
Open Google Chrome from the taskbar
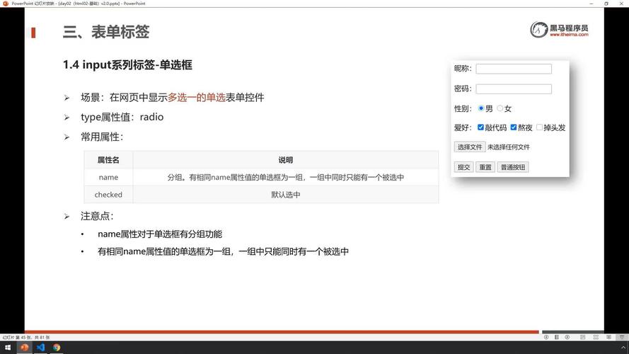(57, 348)
